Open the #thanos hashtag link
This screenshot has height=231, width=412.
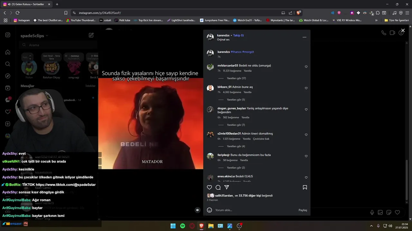pyautogui.click(x=236, y=52)
